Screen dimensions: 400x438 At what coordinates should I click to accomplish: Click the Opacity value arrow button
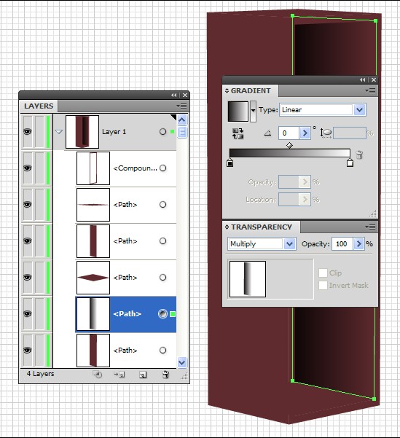[x=358, y=244]
